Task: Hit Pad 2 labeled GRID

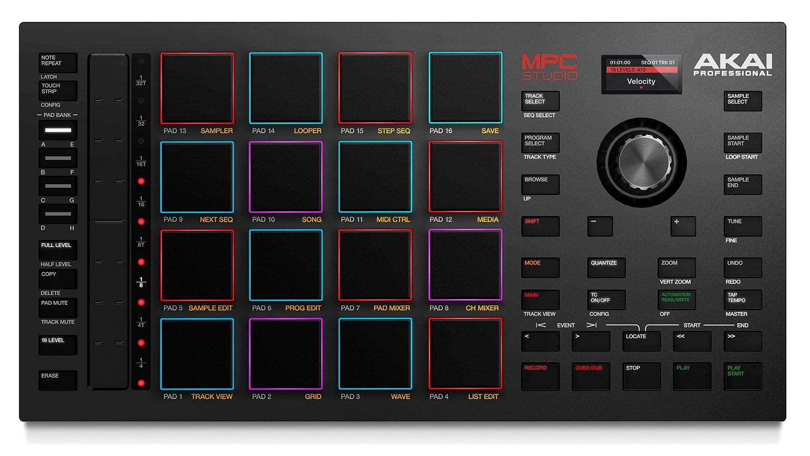Action: point(286,354)
